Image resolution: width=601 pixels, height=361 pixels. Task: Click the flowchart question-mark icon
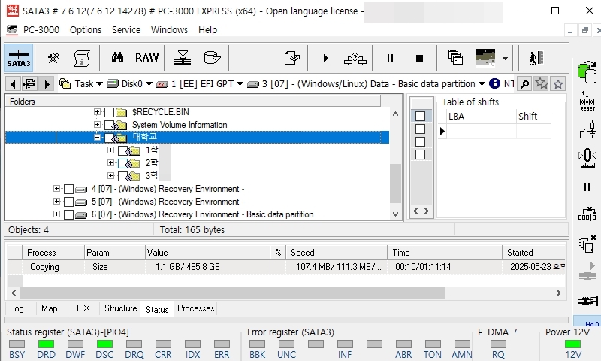click(355, 59)
